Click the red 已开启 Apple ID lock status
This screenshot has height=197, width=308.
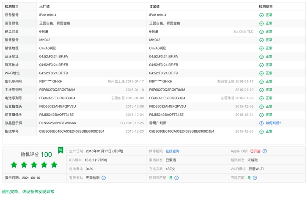click(x=255, y=151)
